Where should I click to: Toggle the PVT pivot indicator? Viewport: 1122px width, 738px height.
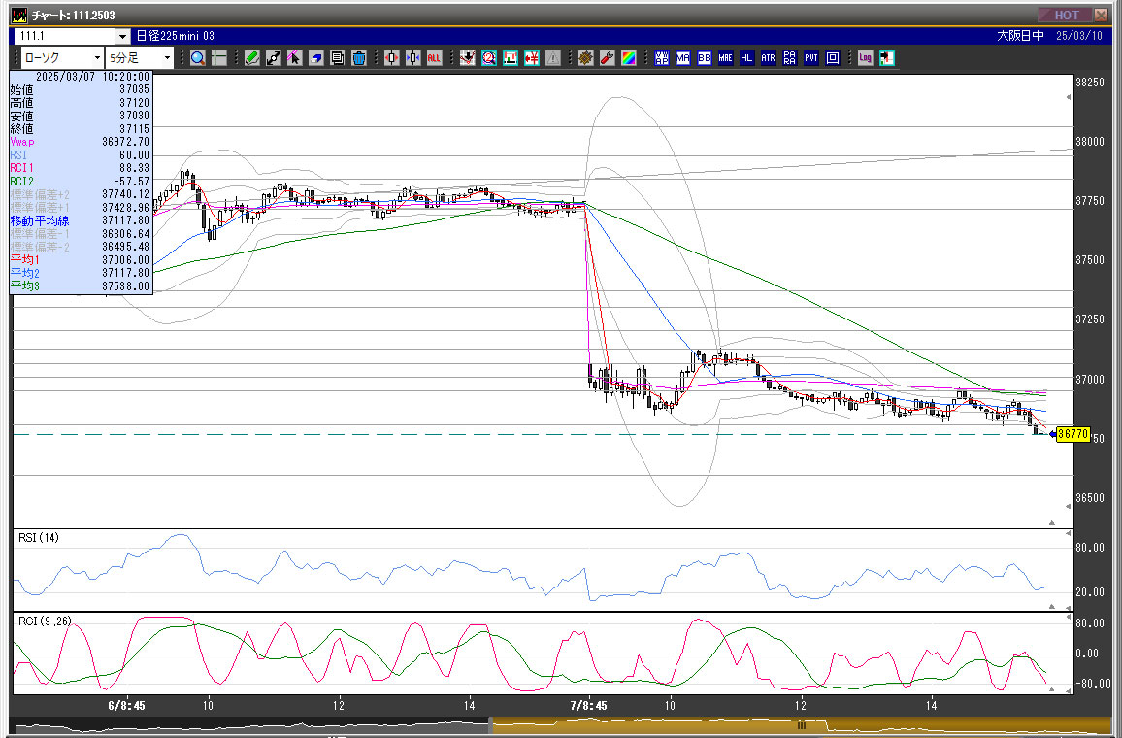tap(810, 58)
